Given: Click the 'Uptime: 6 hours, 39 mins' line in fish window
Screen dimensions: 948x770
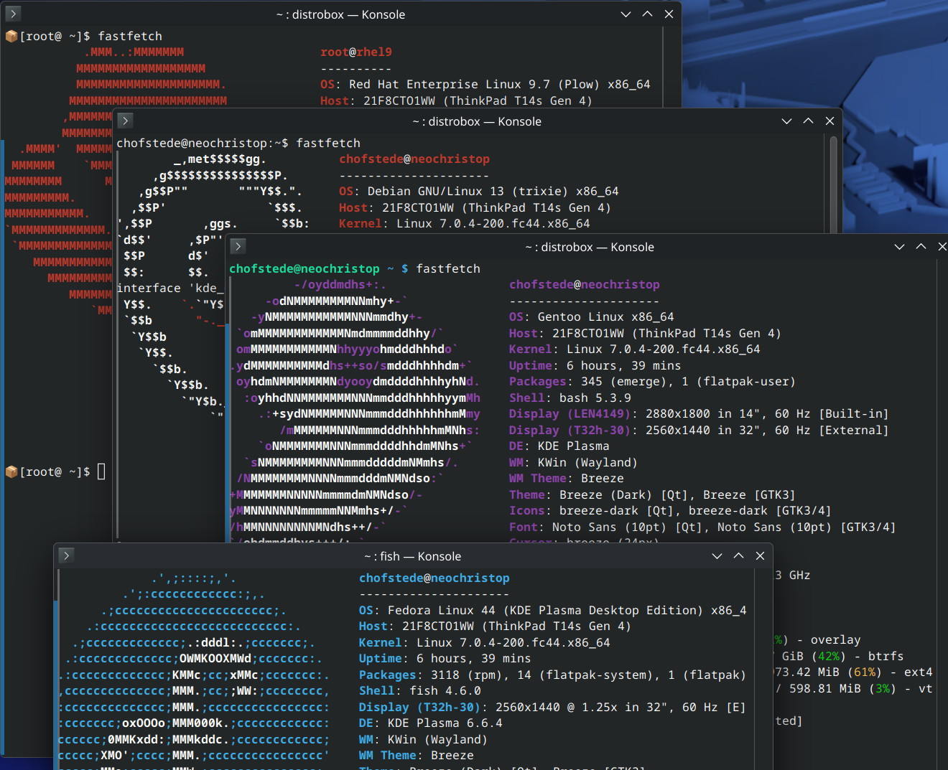Looking at the screenshot, I should [445, 658].
